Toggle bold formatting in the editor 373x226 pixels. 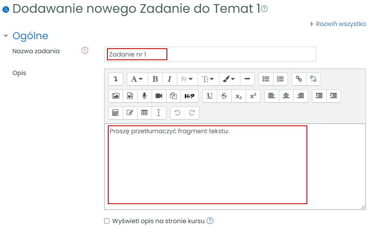pyautogui.click(x=155, y=79)
